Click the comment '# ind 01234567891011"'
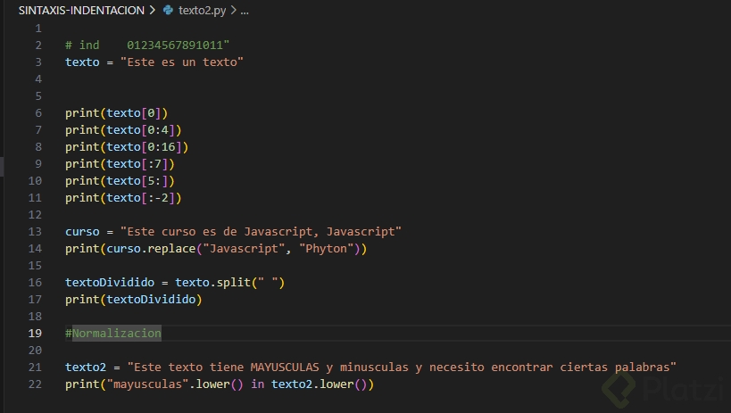The image size is (731, 413). pos(147,45)
